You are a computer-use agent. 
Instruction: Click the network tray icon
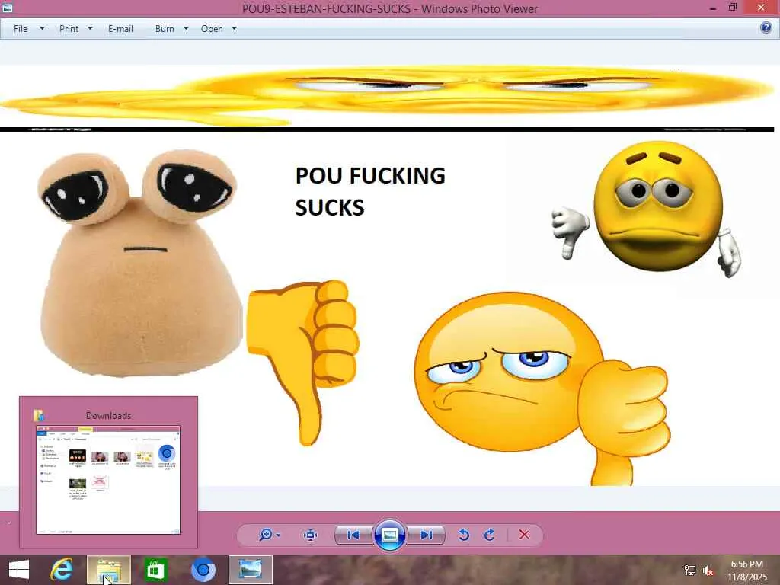(x=690, y=571)
